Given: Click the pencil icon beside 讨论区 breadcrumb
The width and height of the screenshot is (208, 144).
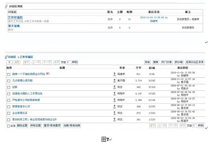Looking at the screenshot, I should point(6,57).
